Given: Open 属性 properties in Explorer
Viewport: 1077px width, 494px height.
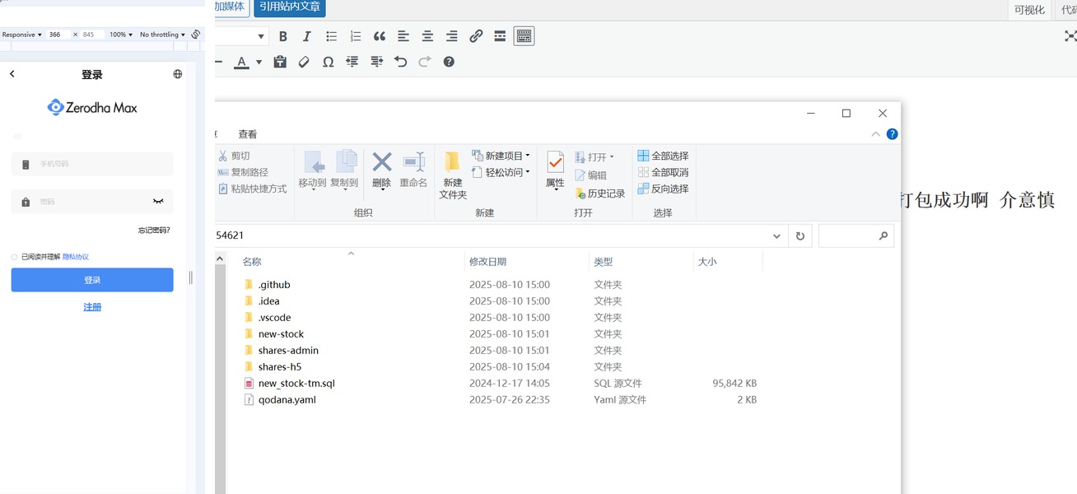Looking at the screenshot, I should pos(556,171).
